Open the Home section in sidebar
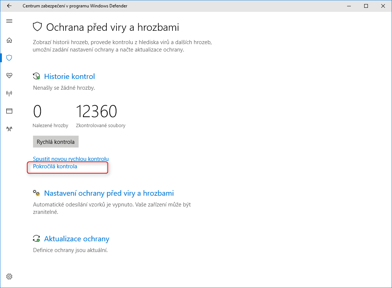392x288 pixels. (x=9, y=40)
